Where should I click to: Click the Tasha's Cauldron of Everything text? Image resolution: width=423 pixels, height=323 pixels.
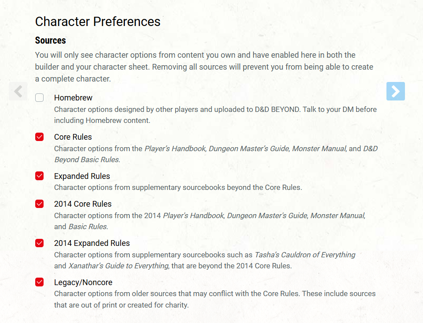[x=305, y=255]
